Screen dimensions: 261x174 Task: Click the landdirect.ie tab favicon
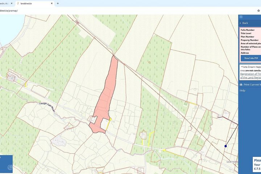[18, 3]
